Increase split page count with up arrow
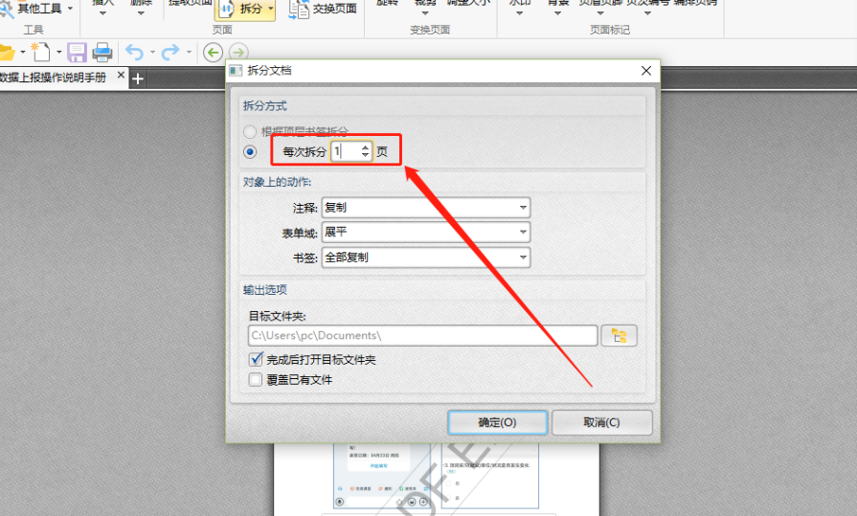Image resolution: width=857 pixels, height=516 pixels. (x=365, y=147)
